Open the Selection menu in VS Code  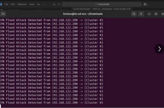click(x=22, y=4)
